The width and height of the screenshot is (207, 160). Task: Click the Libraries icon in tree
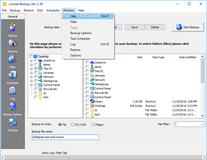tap(40, 73)
